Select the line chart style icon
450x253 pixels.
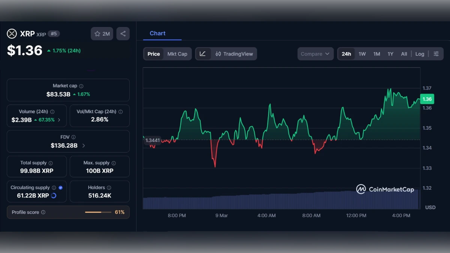[x=203, y=54]
